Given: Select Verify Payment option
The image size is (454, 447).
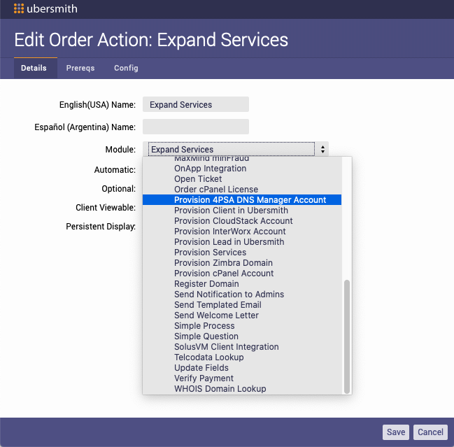Looking at the screenshot, I should coord(242,378).
